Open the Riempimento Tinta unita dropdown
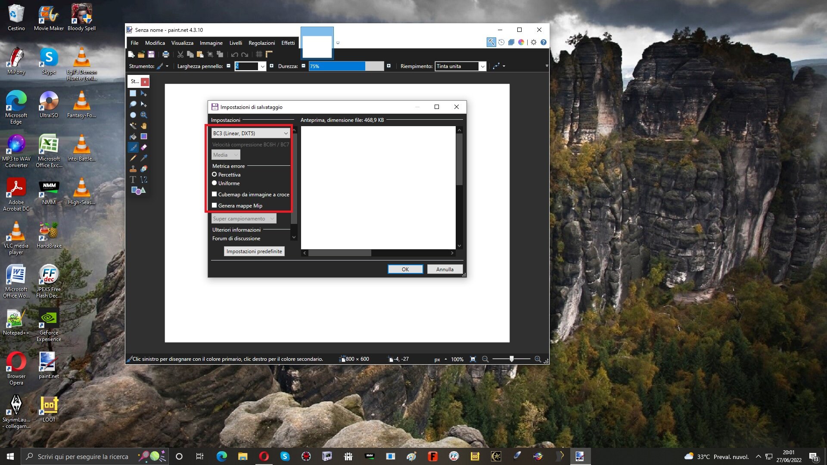This screenshot has width=827, height=465. 460,66
